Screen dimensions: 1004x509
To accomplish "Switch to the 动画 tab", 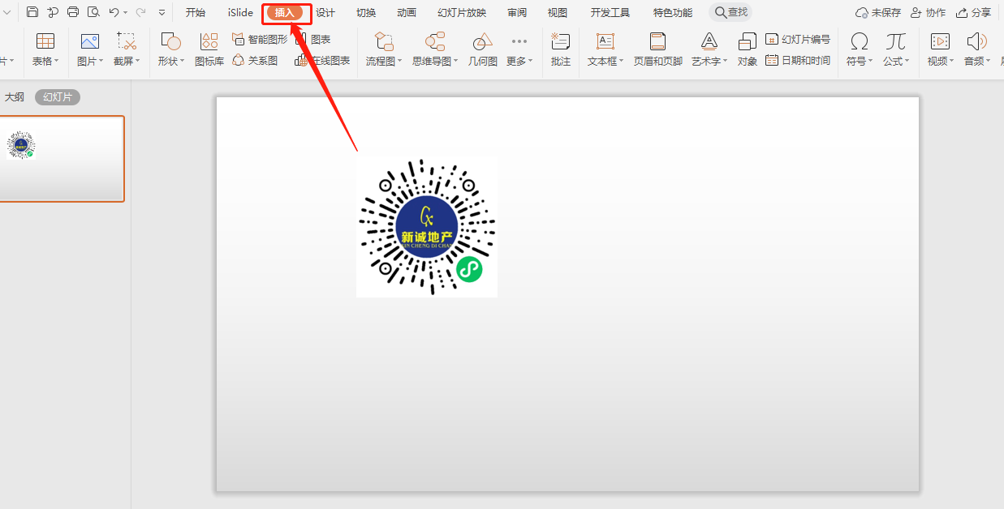I will (407, 13).
